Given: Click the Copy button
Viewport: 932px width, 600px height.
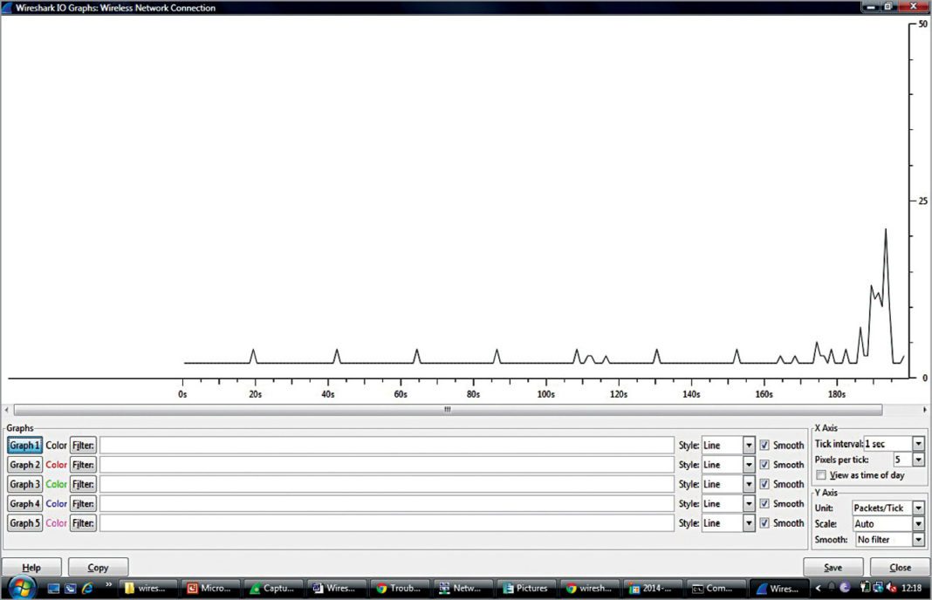Looking at the screenshot, I should (x=98, y=567).
